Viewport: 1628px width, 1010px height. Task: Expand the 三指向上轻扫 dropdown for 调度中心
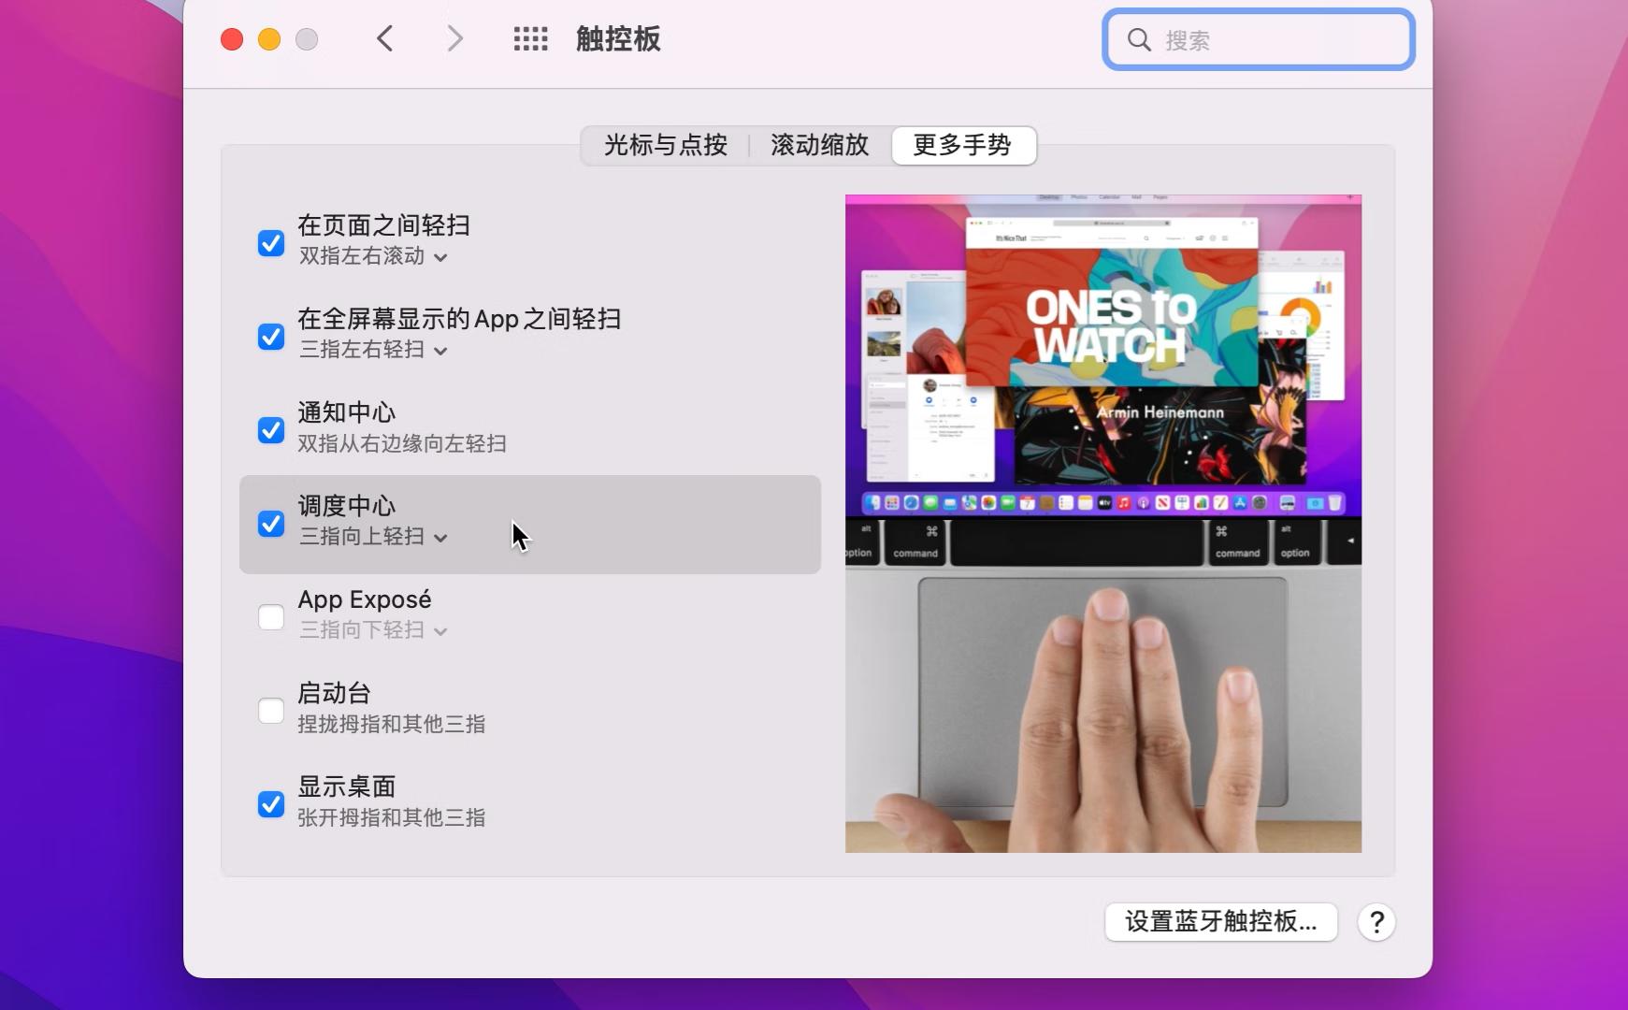click(x=439, y=537)
